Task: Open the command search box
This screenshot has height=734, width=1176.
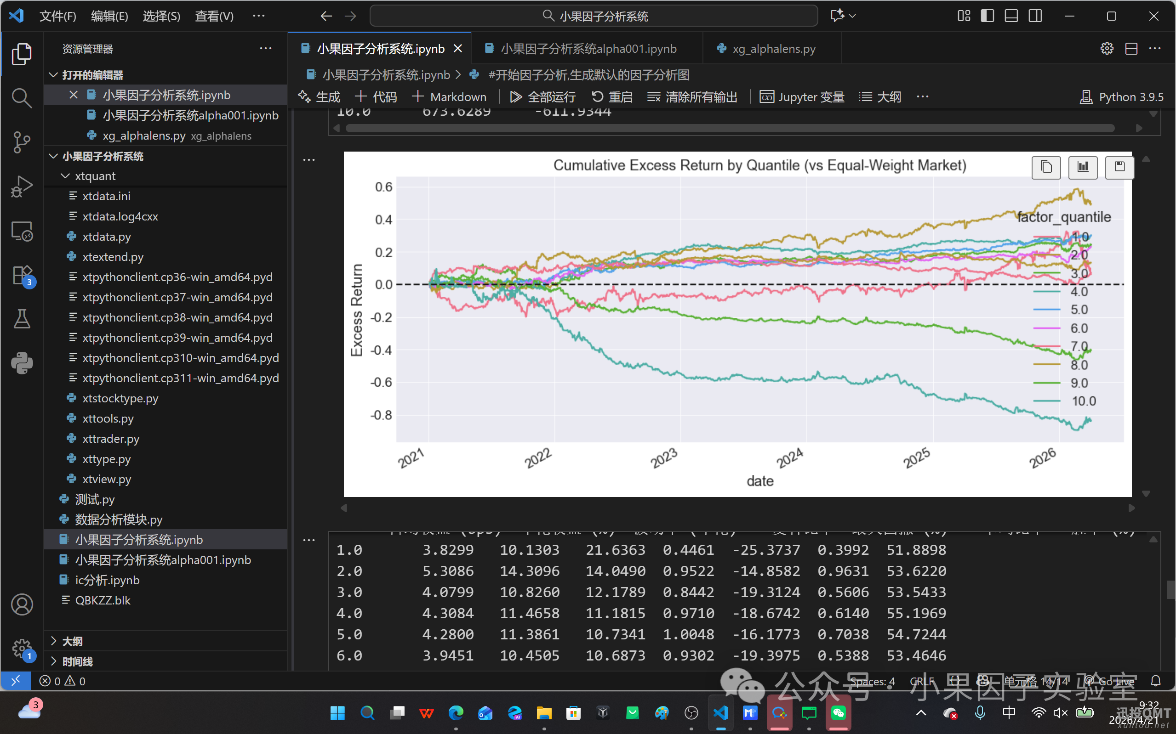Action: coord(594,16)
